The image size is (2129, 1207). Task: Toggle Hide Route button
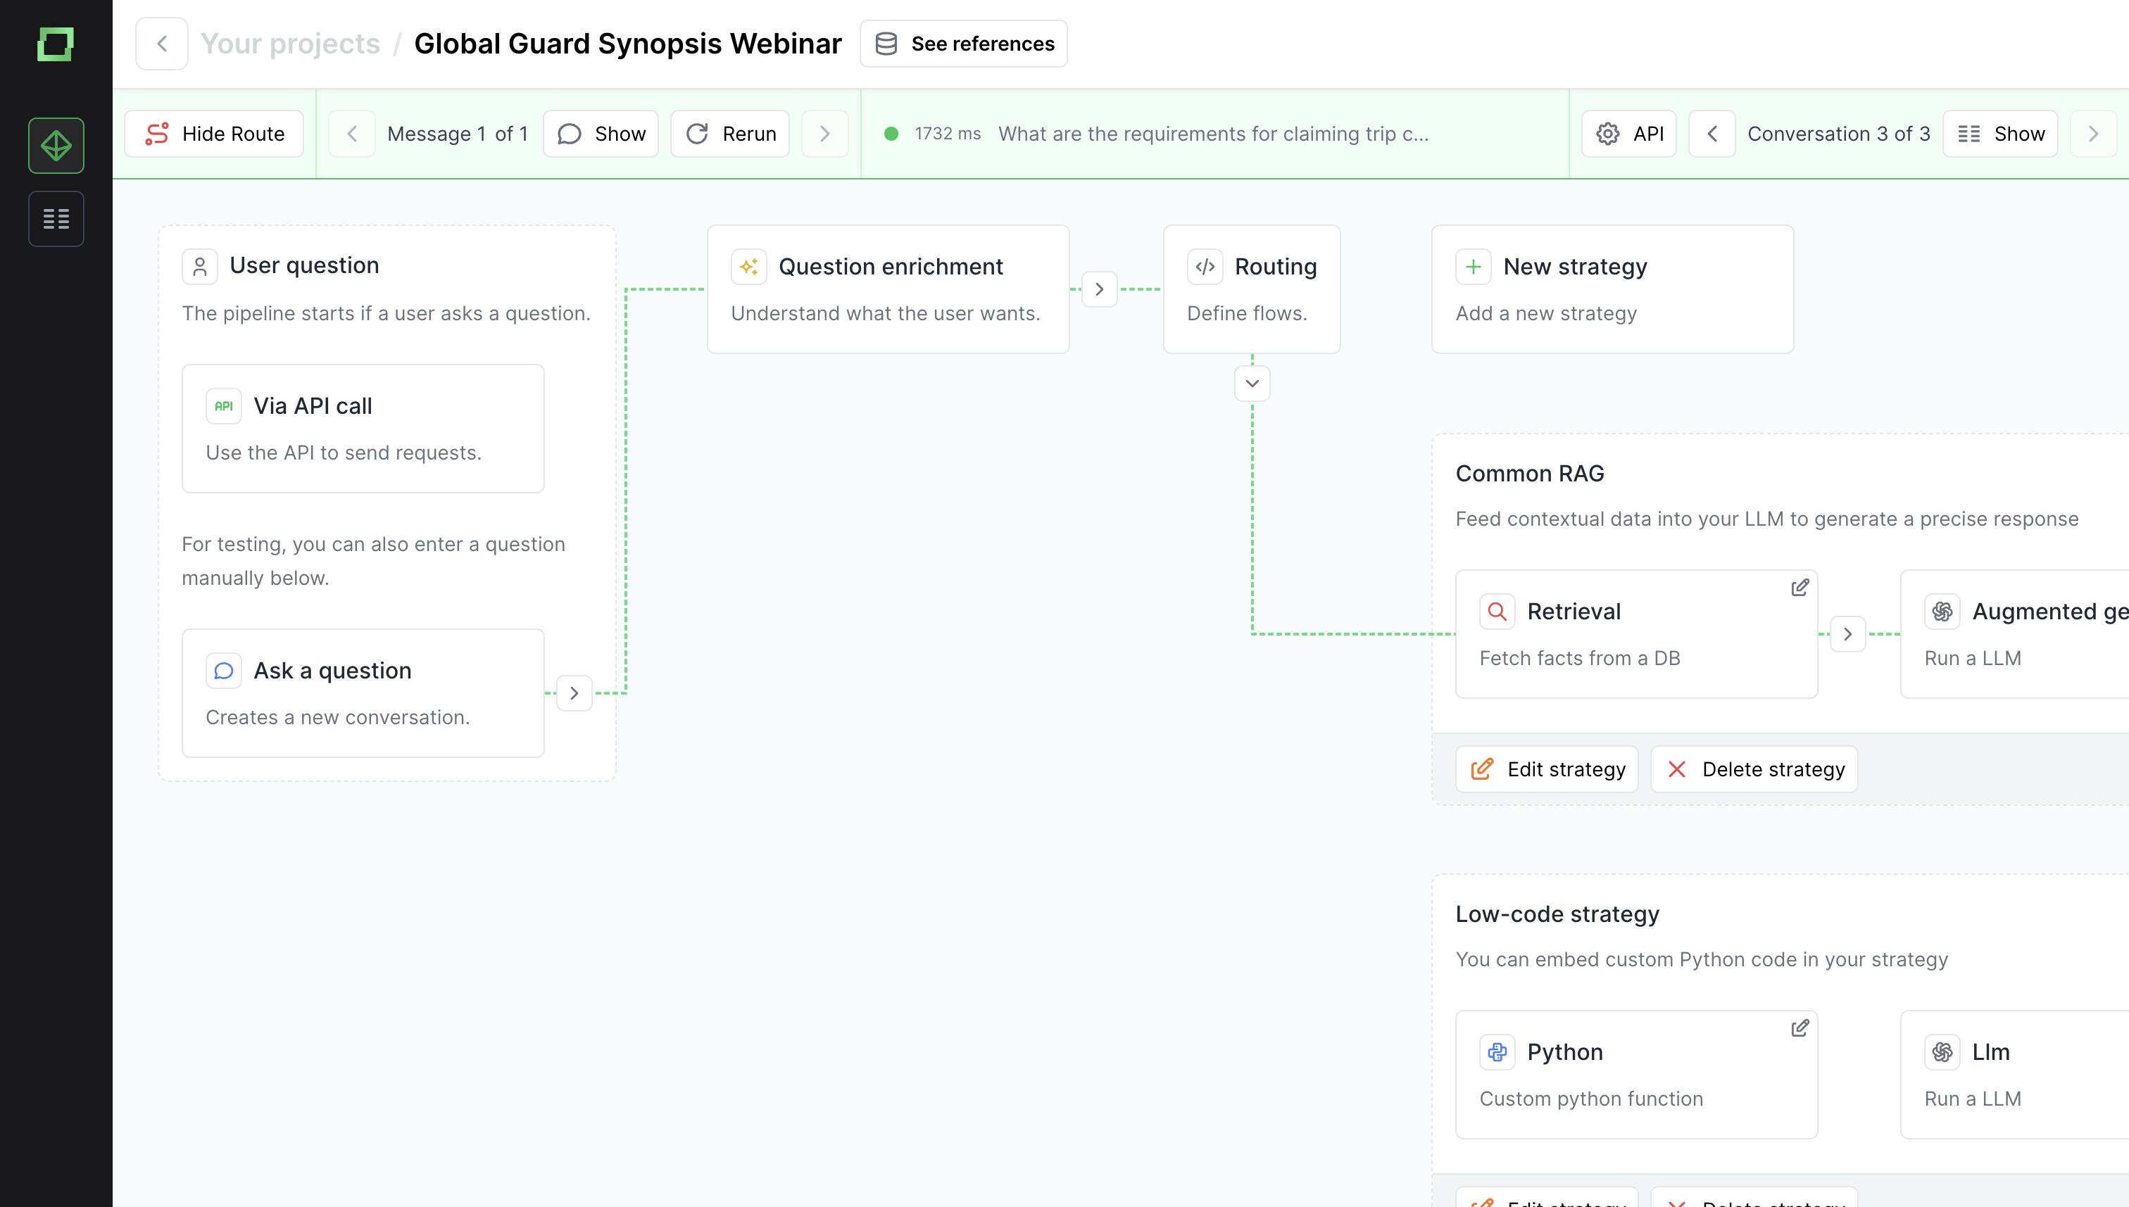214,134
